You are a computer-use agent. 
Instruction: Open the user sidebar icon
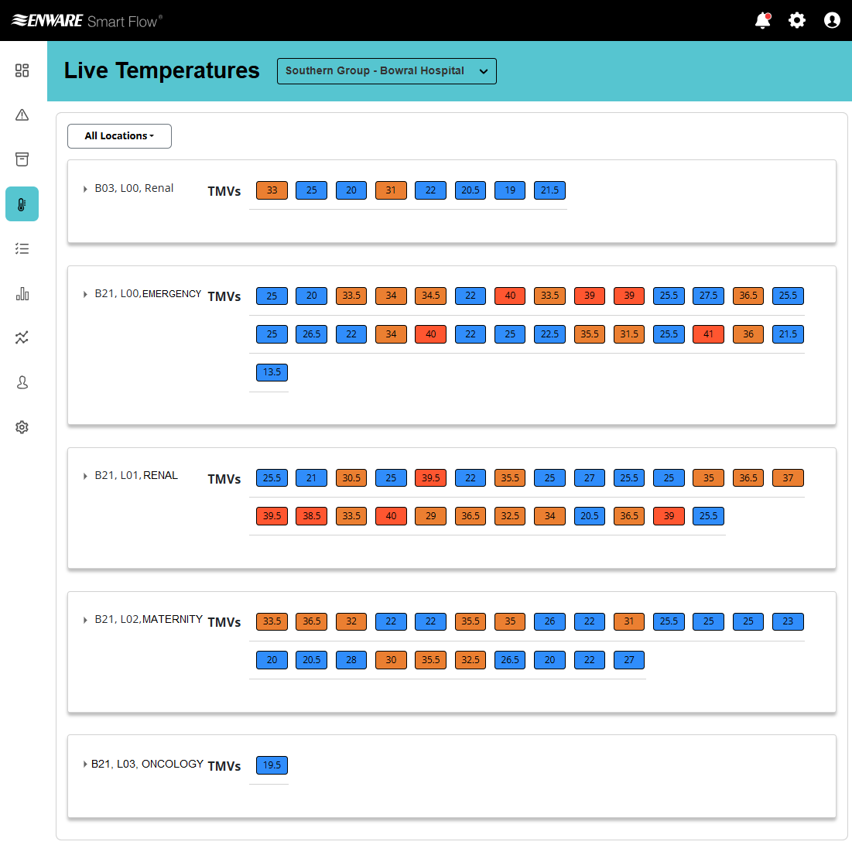22,382
